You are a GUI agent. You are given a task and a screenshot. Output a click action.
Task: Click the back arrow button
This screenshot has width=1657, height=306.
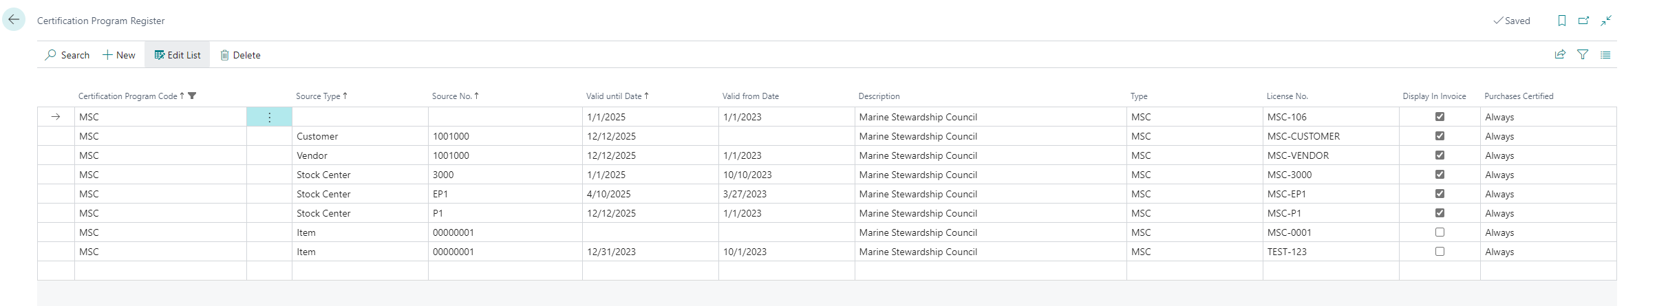(x=14, y=20)
